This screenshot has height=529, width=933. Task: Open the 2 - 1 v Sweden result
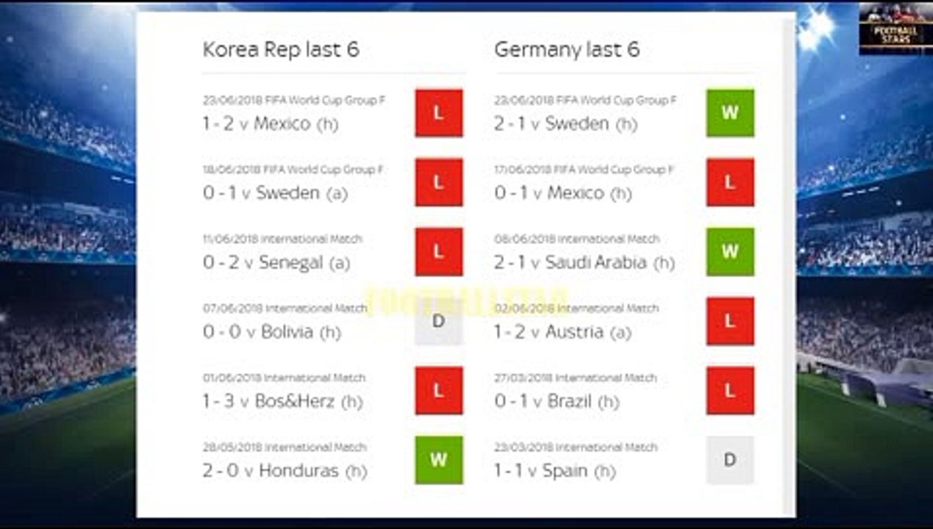tap(566, 123)
